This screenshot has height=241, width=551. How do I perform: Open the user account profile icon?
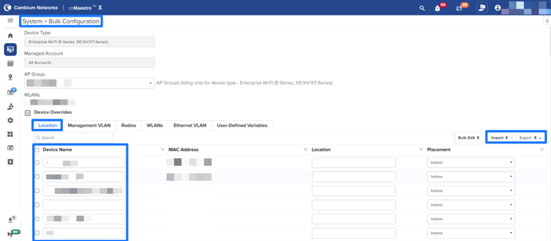[498, 8]
